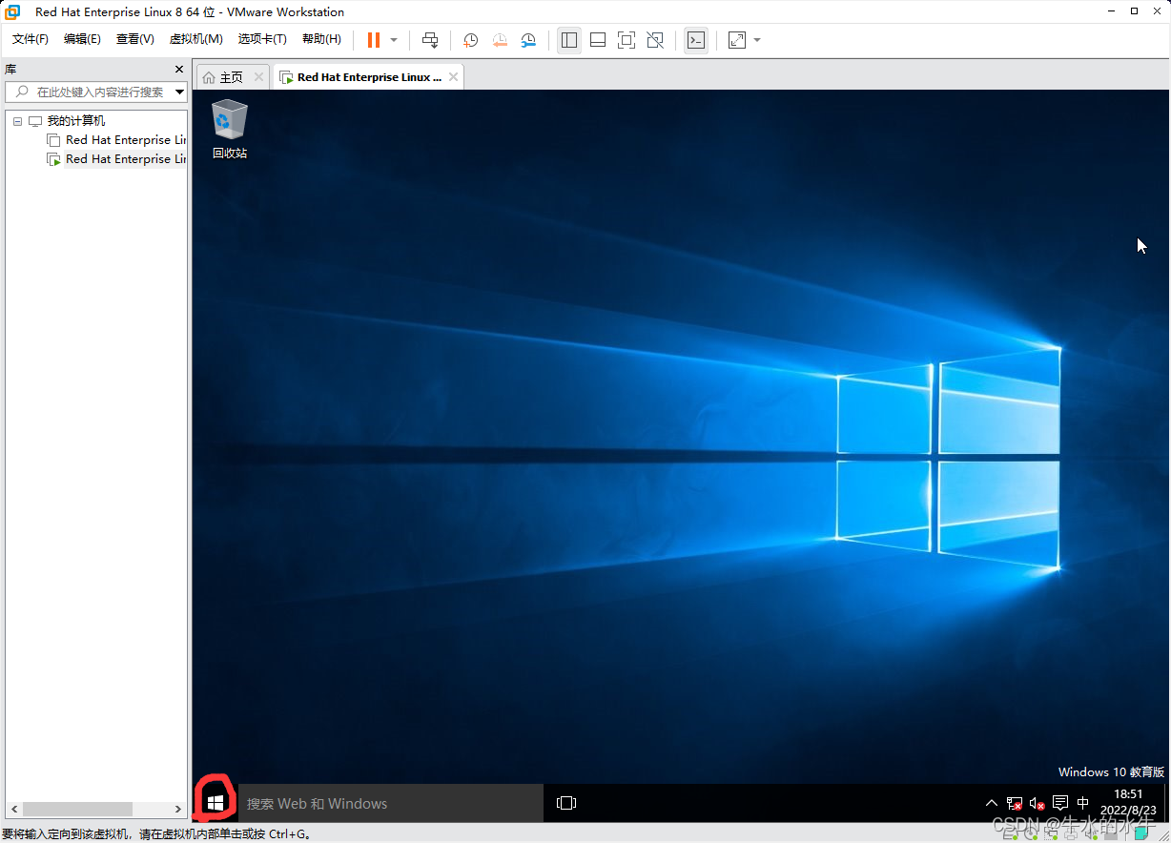Click the 搜索 Web 和 Windows search box

coord(390,803)
